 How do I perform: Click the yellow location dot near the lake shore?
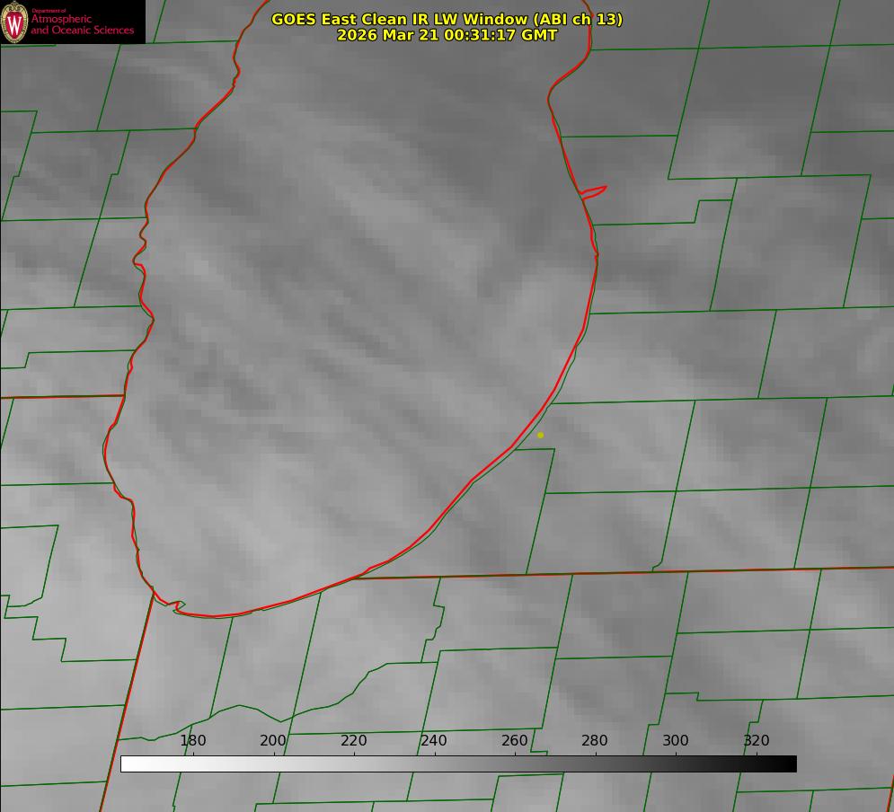coord(541,436)
